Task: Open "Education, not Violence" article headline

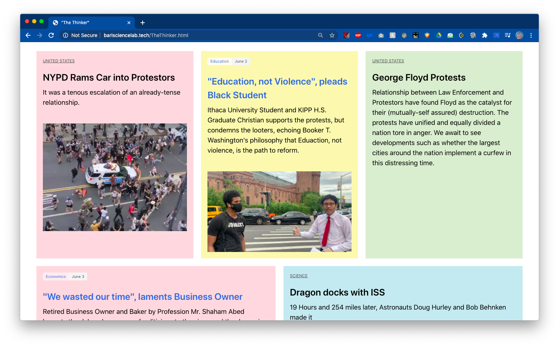Action: click(277, 88)
